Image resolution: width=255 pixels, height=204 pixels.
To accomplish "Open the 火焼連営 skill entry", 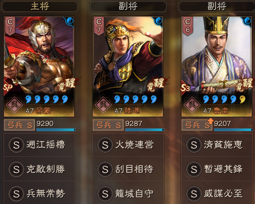I will tap(128, 145).
